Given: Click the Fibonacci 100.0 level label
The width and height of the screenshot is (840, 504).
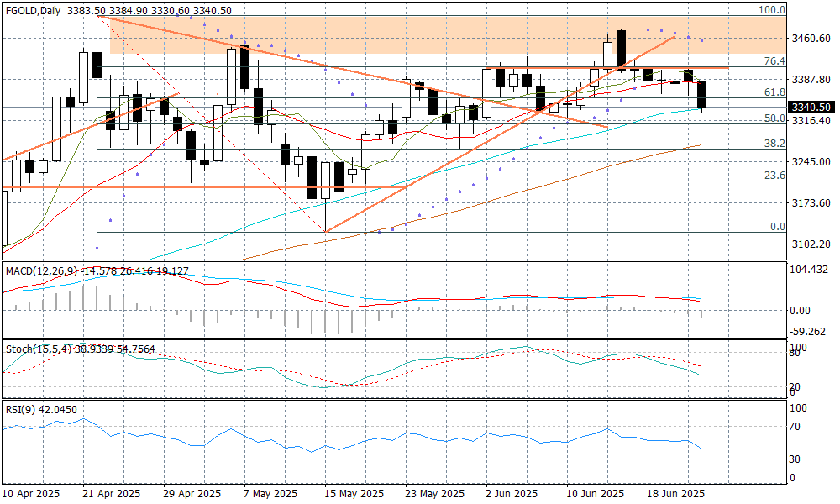Looking at the screenshot, I should pyautogui.click(x=771, y=10).
